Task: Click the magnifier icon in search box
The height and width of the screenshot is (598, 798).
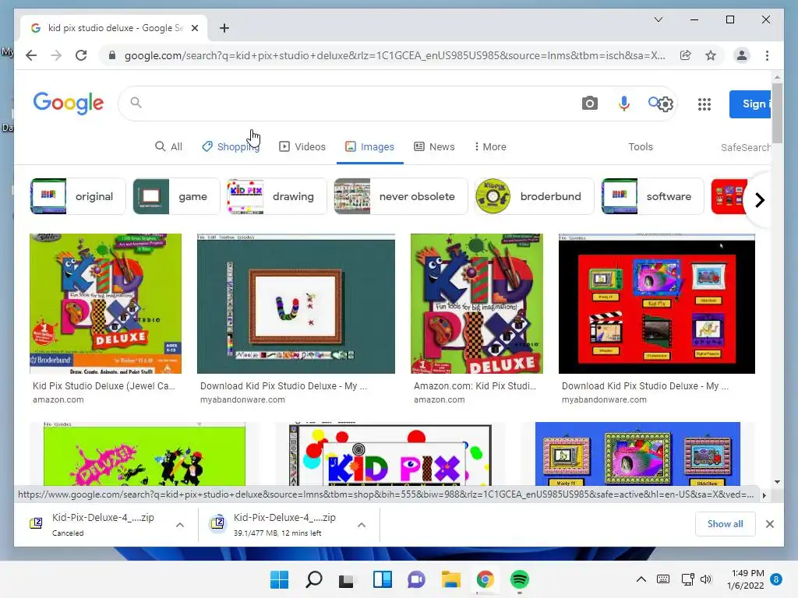Action: click(136, 103)
